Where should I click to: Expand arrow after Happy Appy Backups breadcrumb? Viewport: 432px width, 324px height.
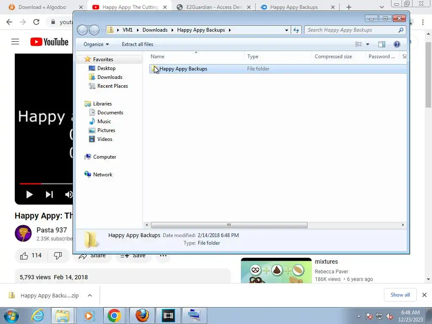click(x=230, y=30)
